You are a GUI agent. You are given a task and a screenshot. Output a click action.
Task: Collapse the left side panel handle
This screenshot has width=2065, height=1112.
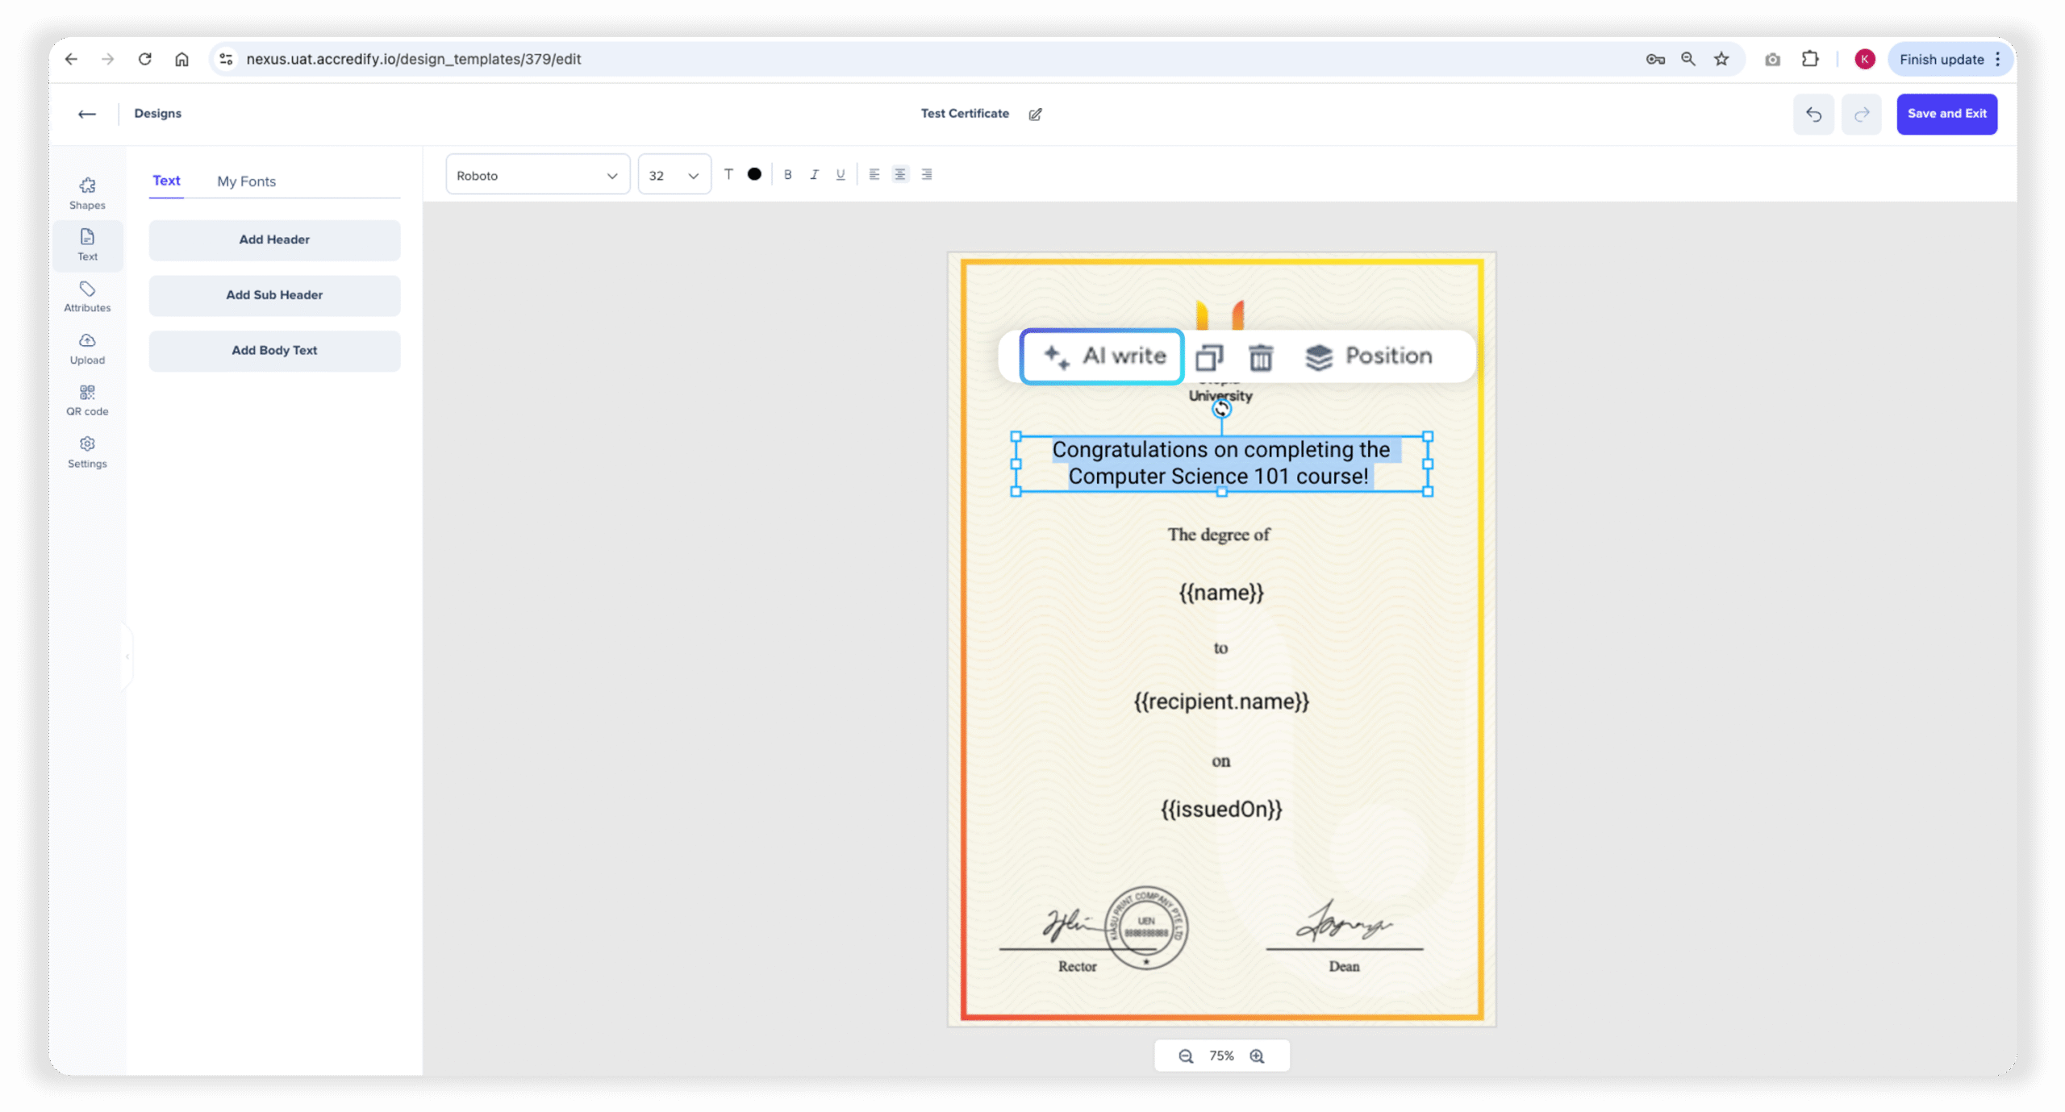(x=127, y=656)
